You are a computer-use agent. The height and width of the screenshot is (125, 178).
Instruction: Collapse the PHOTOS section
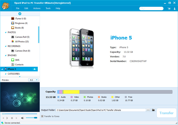pyautogui.click(x=5, y=32)
